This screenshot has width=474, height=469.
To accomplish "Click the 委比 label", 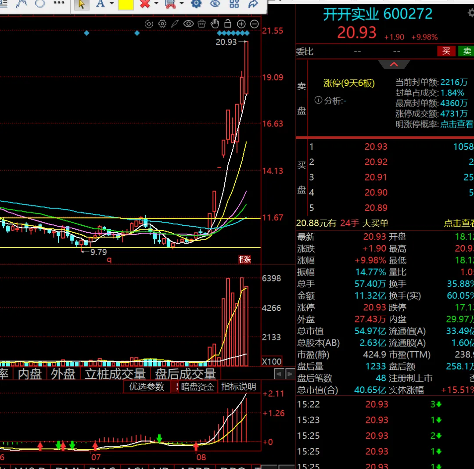I will tap(305, 52).
